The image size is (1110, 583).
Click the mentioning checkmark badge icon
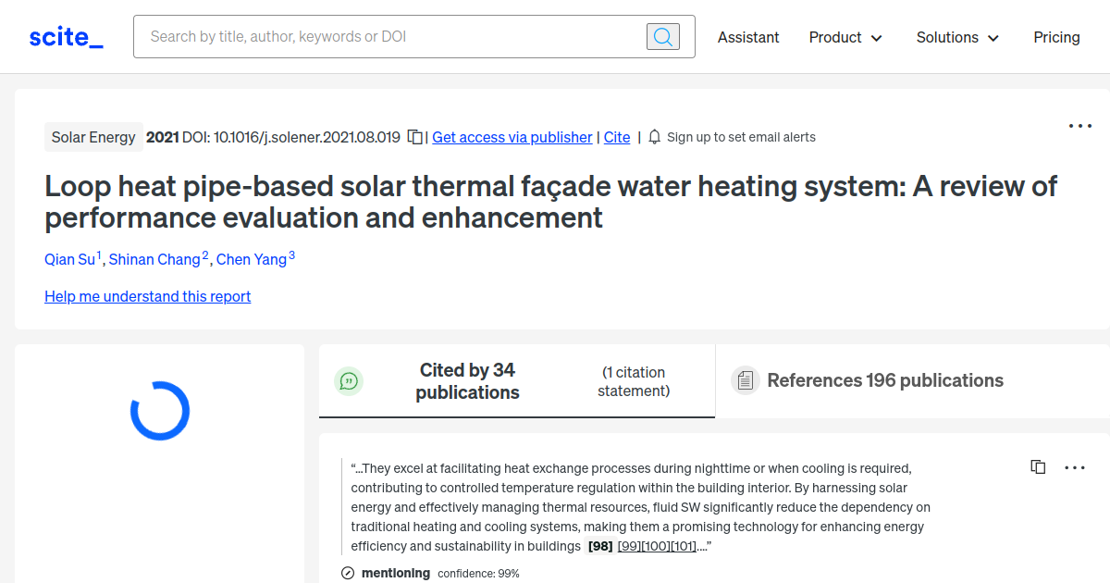coord(347,573)
